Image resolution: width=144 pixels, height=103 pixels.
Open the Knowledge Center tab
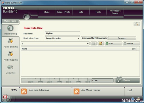115,12
